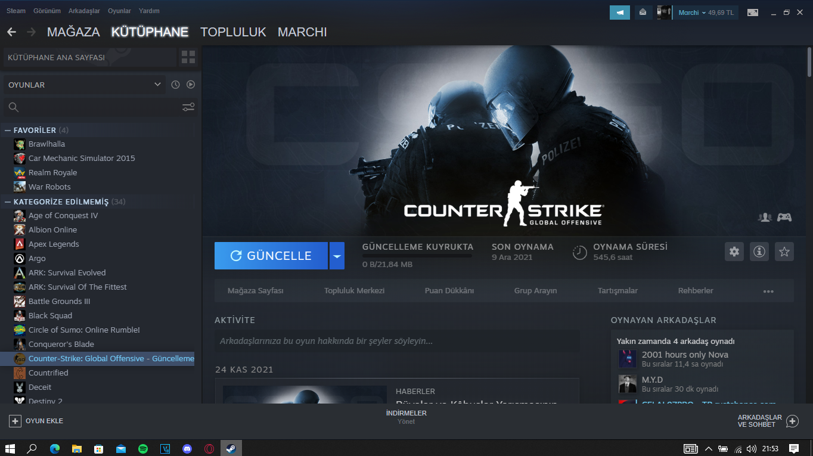Click the GÜNCELLE update button
Image resolution: width=813 pixels, height=456 pixels.
click(271, 256)
